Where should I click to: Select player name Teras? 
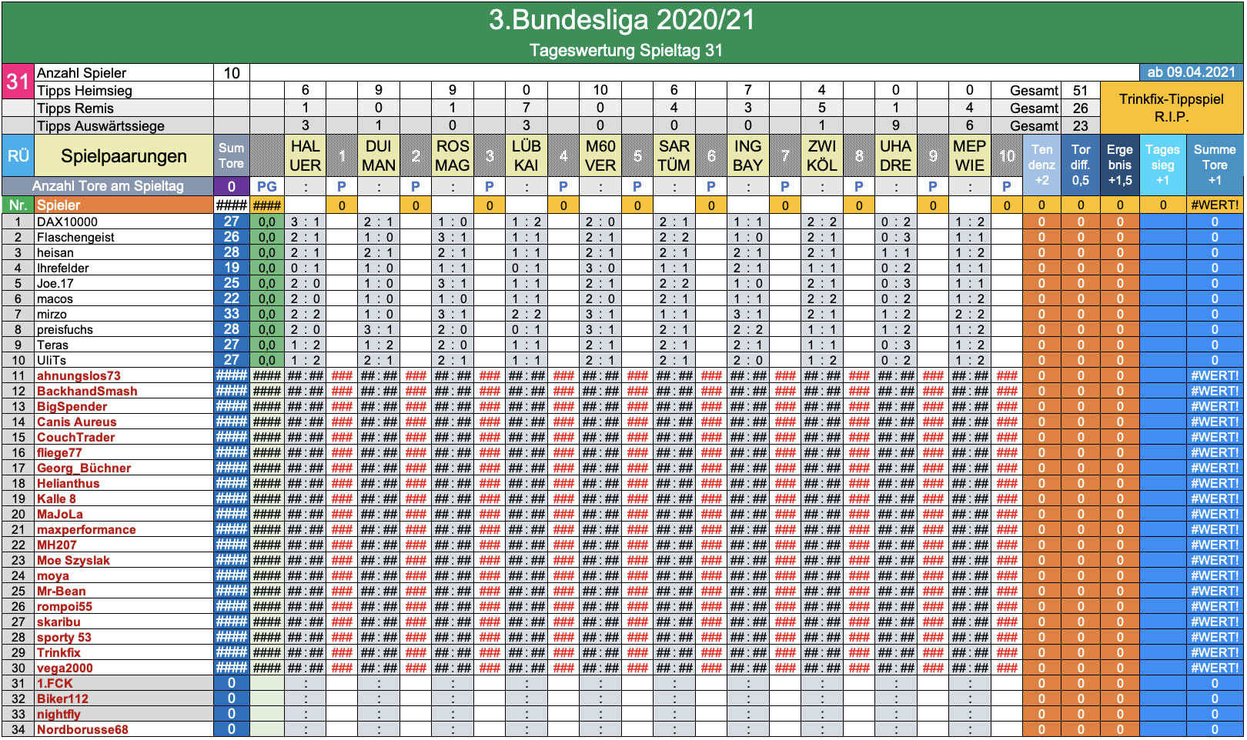click(52, 345)
